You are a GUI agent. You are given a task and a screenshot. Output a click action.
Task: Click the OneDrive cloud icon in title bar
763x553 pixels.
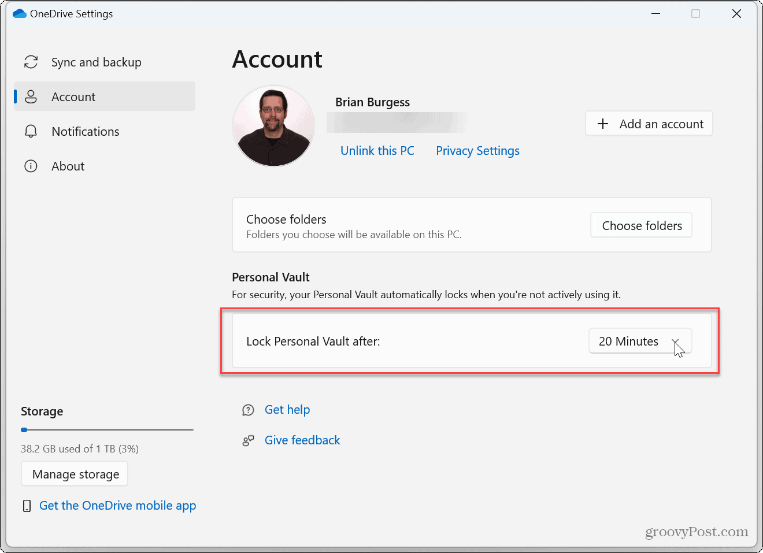[20, 13]
